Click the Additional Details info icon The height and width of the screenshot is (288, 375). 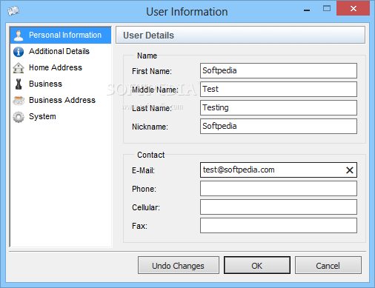[x=19, y=52]
